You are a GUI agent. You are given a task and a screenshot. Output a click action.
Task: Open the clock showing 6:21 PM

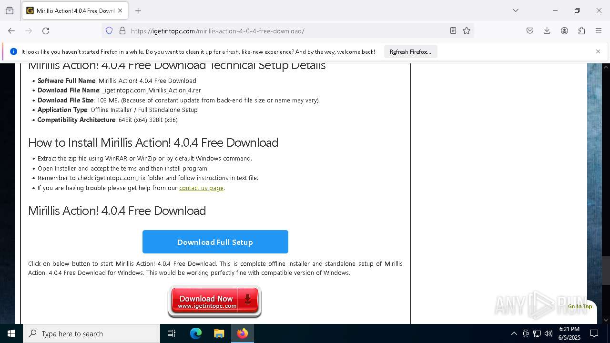tap(569, 333)
